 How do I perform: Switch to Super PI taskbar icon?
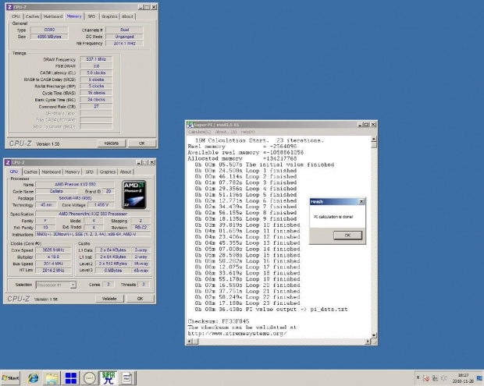tap(108, 378)
